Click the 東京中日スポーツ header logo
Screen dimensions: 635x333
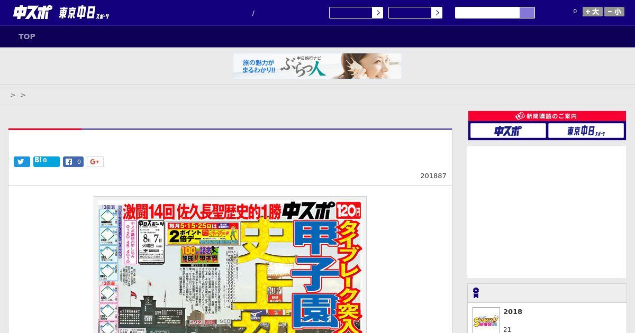[x=84, y=13]
